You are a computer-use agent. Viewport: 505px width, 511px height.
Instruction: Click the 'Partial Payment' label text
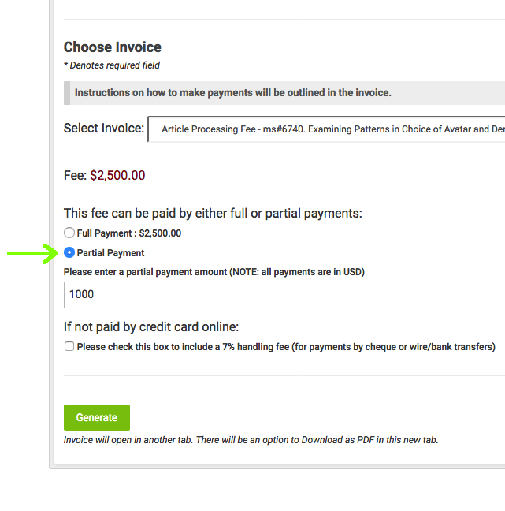coord(111,253)
